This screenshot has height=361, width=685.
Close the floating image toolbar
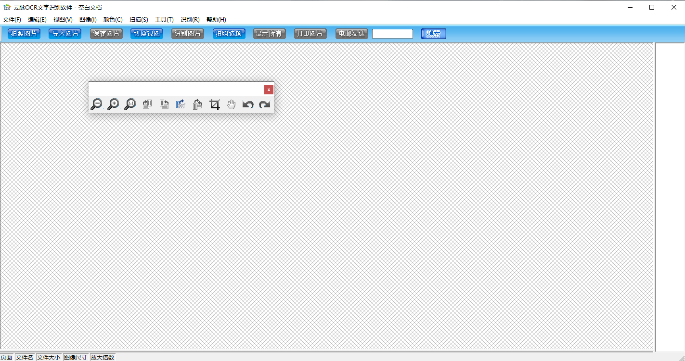point(269,90)
